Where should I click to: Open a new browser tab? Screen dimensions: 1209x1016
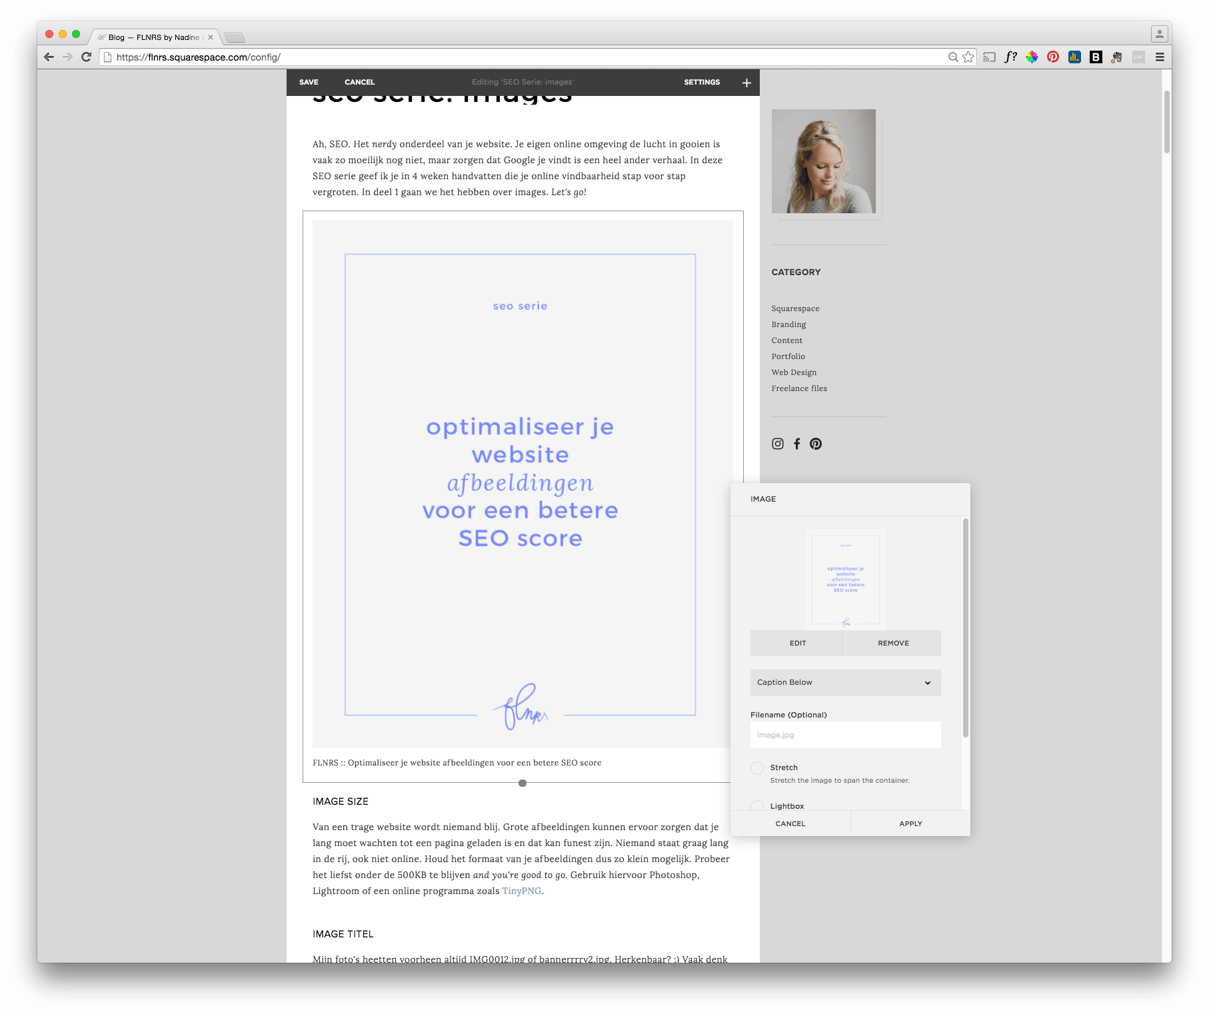pos(235,37)
